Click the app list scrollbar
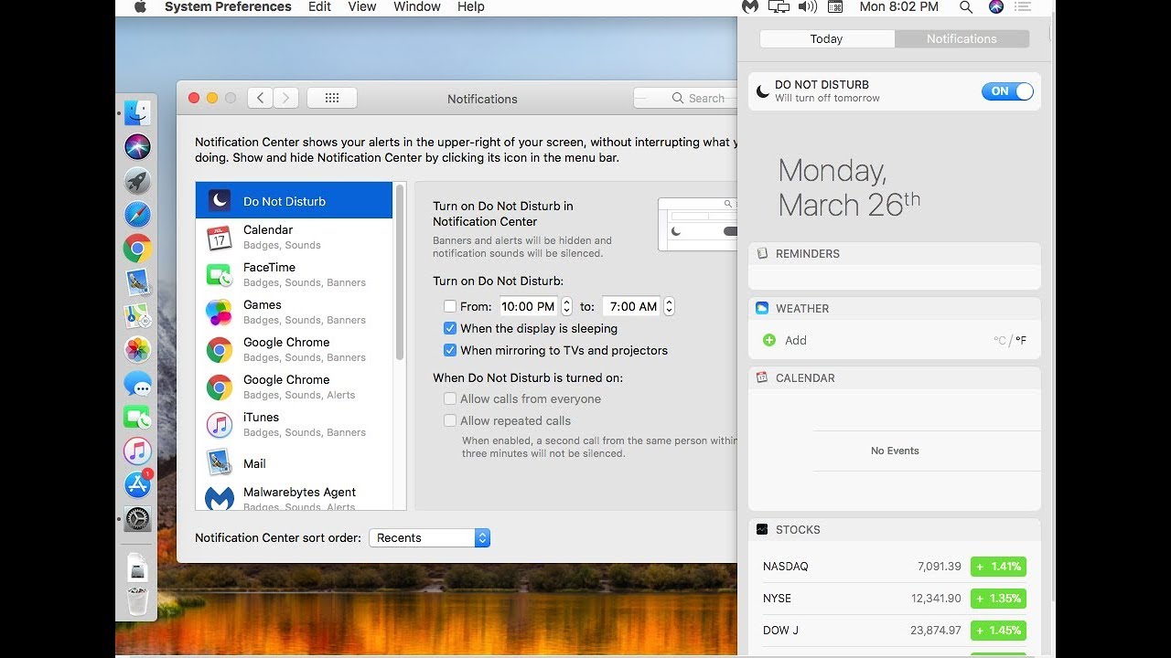The image size is (1171, 658). point(400,272)
